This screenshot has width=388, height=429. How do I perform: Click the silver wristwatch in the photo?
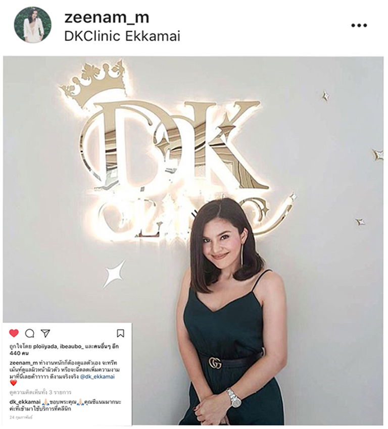(233, 398)
